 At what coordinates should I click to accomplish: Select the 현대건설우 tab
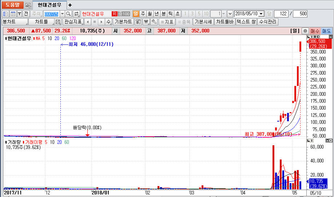click(x=49, y=5)
